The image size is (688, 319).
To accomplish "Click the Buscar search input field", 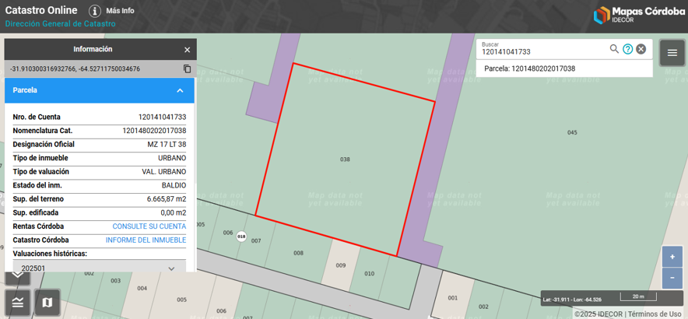I will pos(542,51).
